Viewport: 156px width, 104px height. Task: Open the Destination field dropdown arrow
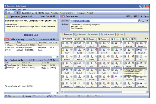coord(139,21)
